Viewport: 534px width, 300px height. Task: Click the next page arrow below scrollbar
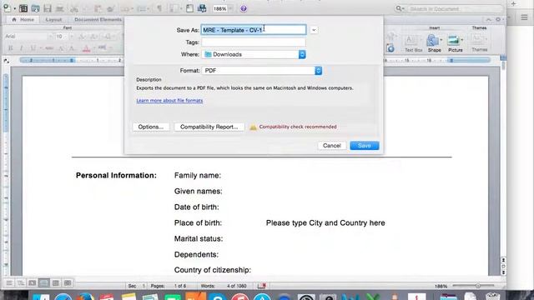(503, 272)
